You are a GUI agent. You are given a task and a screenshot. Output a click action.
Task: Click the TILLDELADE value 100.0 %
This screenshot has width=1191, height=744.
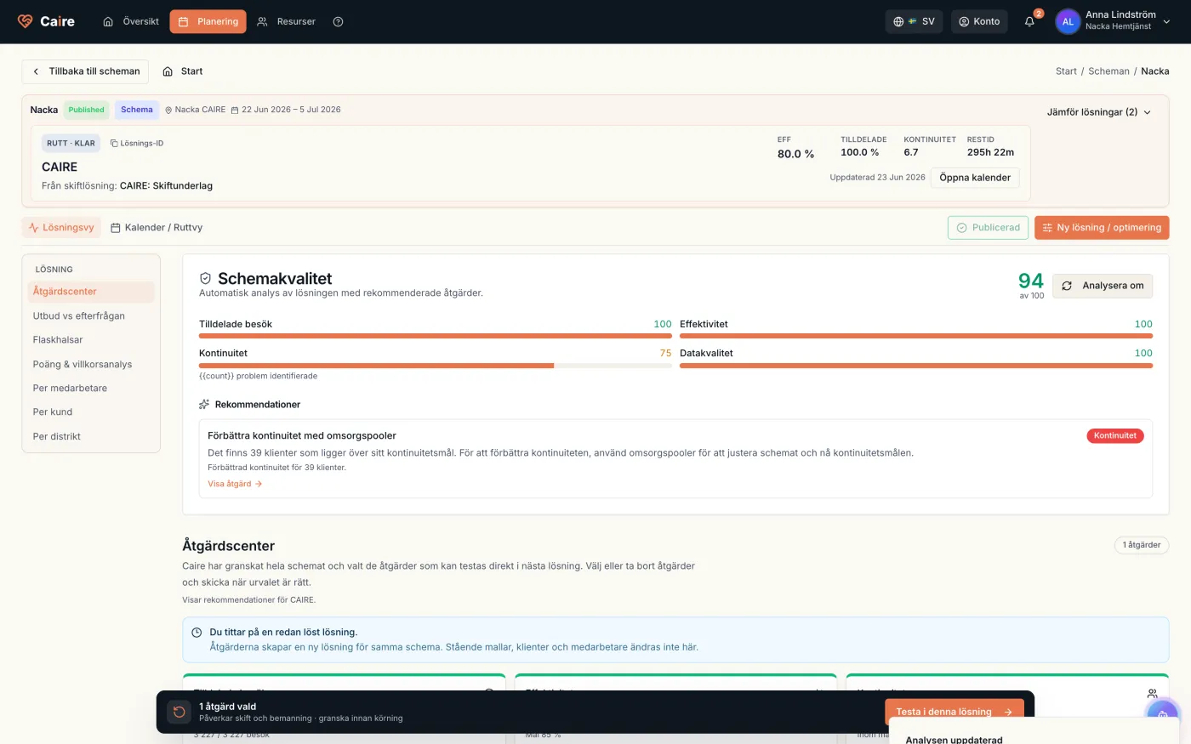(860, 152)
